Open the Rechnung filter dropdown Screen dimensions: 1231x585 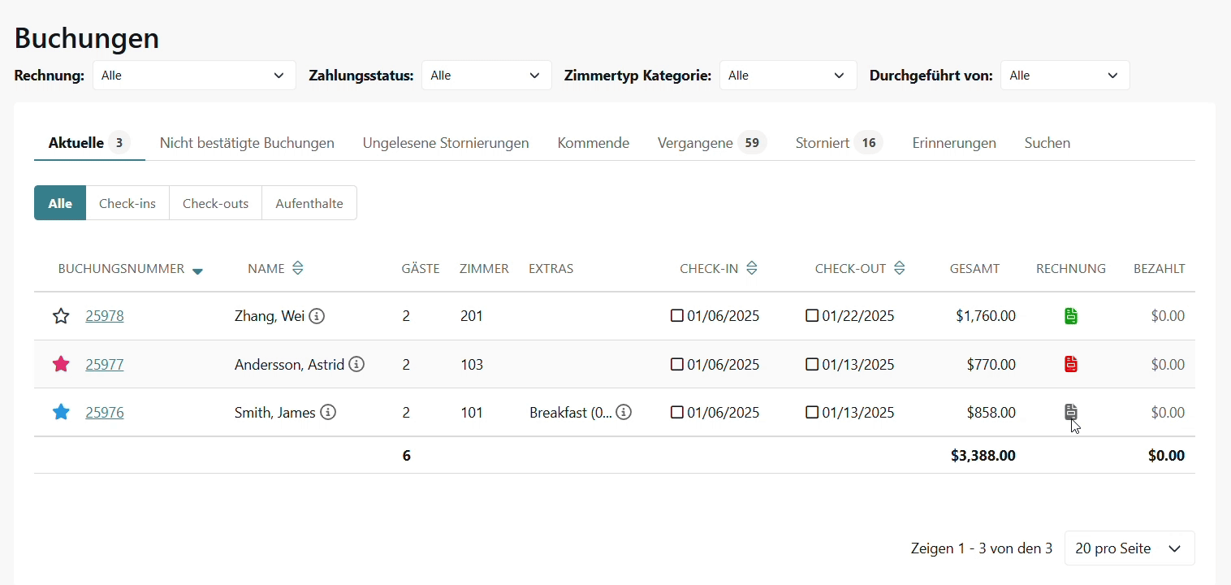click(194, 76)
